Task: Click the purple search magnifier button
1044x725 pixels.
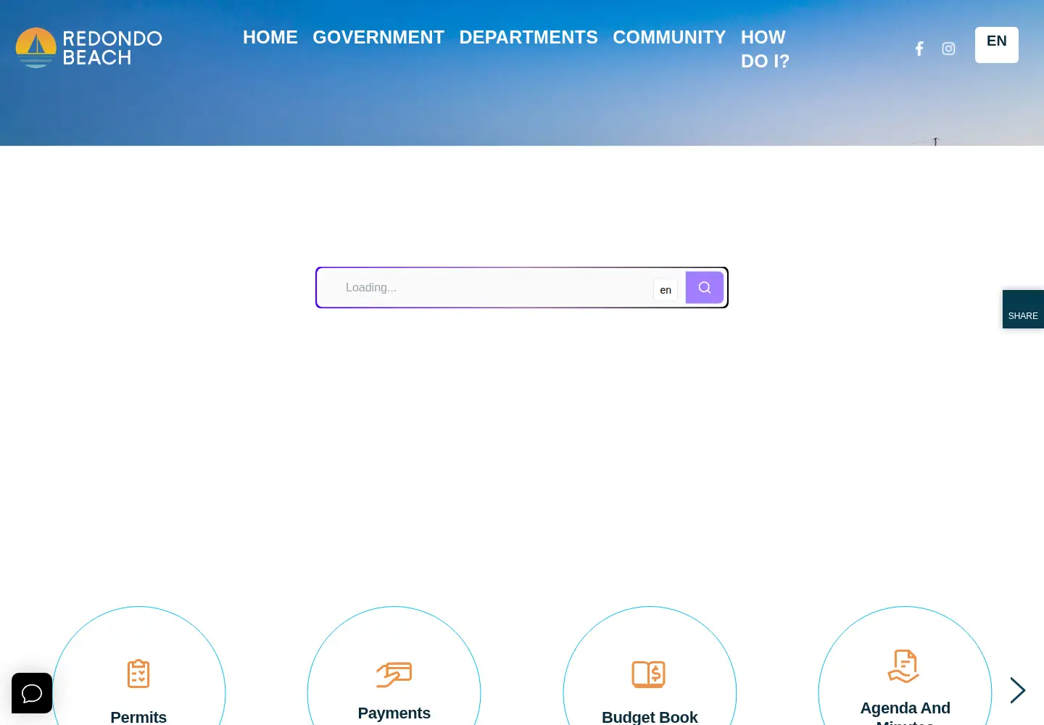Action: pyautogui.click(x=704, y=288)
